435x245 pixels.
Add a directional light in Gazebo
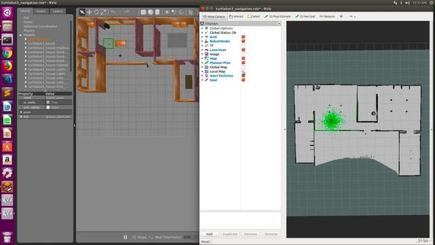[181, 12]
